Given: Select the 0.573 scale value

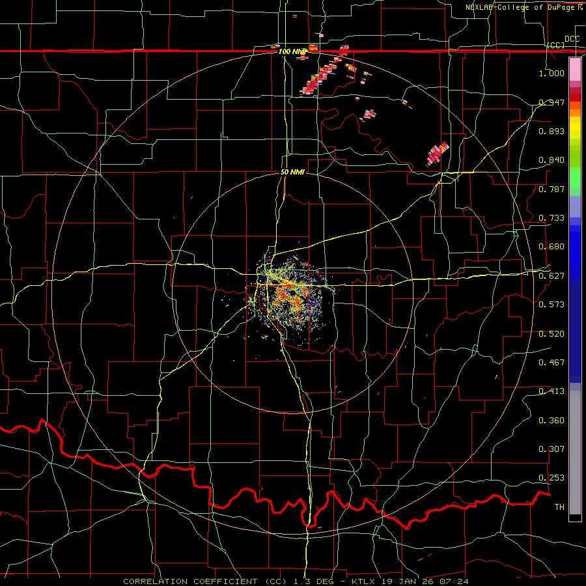Looking at the screenshot, I should [551, 305].
